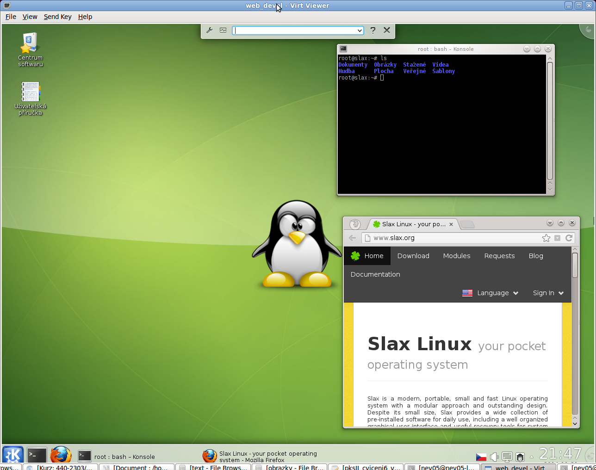596x470 pixels.
Task: Click the Konsole scrollbar down arrow
Action: pos(550,189)
